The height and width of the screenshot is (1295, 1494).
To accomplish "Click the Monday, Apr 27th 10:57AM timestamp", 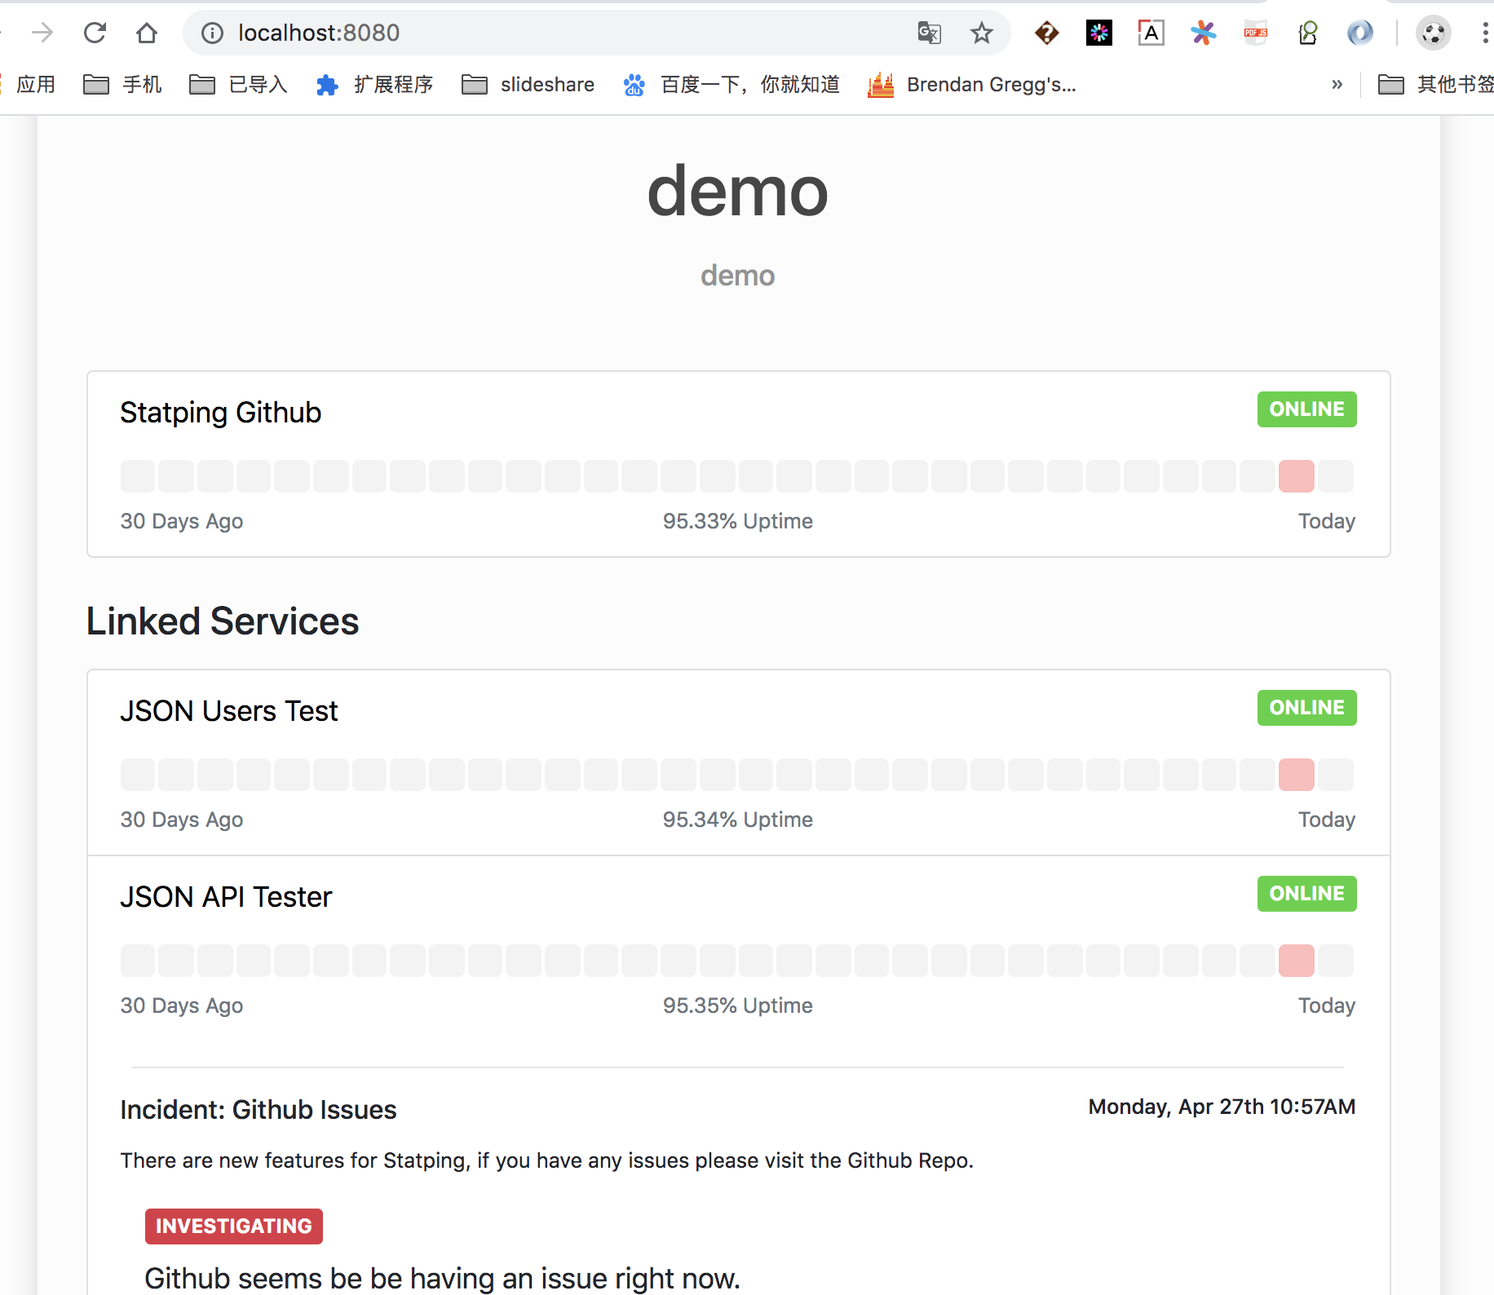I will pos(1222,1107).
